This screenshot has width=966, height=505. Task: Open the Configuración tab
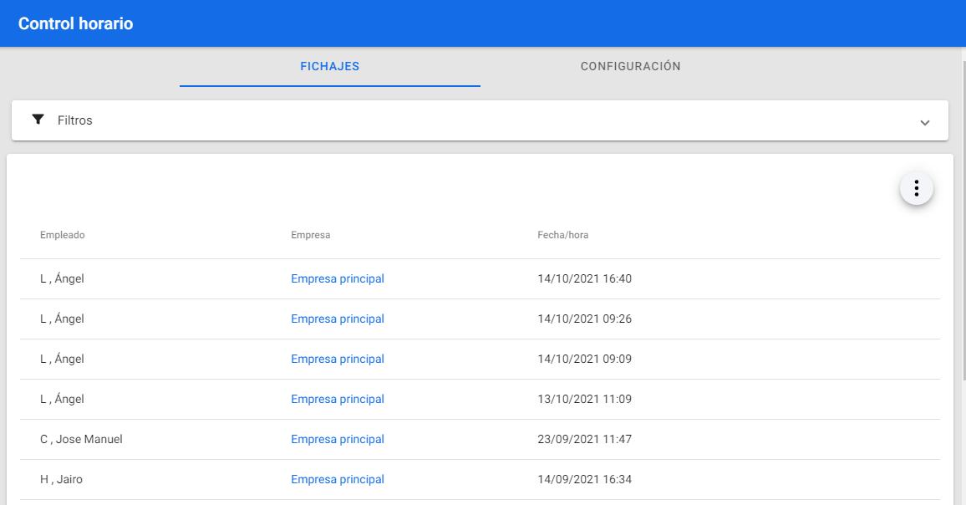tap(630, 67)
